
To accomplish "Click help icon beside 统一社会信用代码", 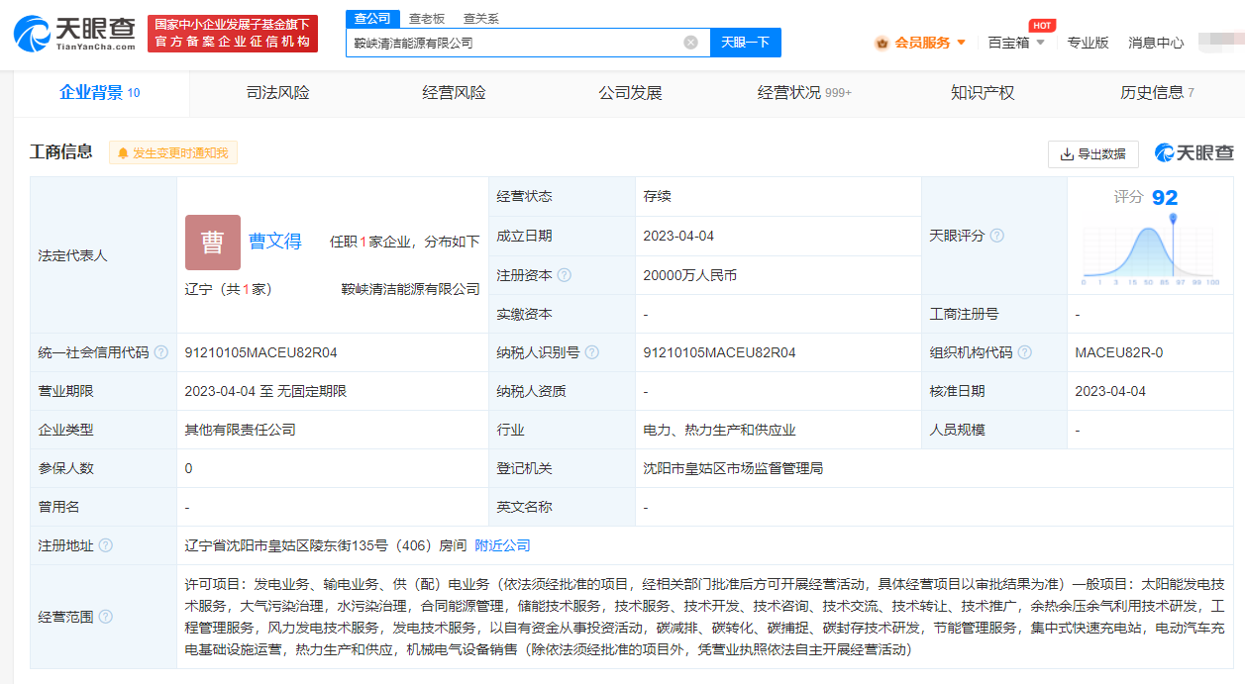I will (x=161, y=352).
